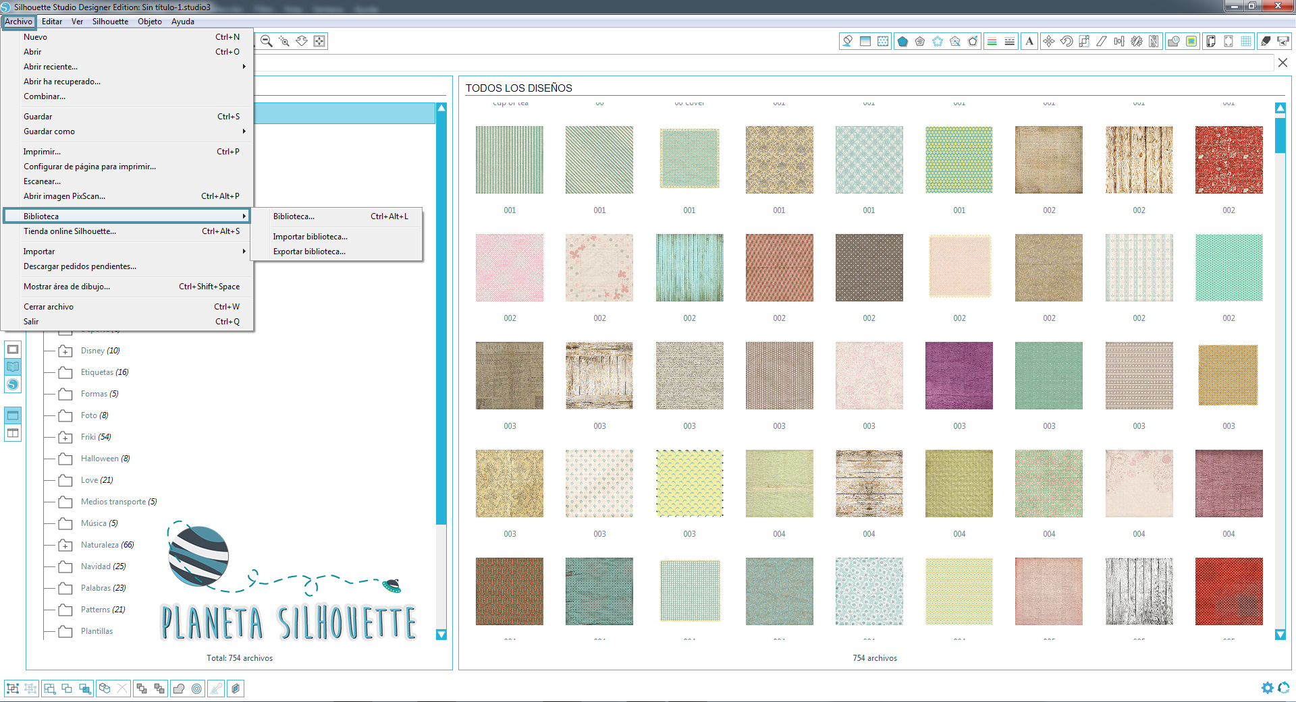Click the zoom out magnifier icon
Image resolution: width=1296 pixels, height=702 pixels.
[267, 41]
